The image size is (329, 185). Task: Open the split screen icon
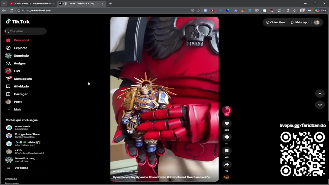(192, 11)
